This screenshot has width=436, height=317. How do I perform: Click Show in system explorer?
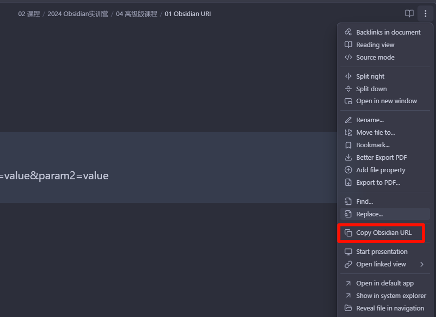coord(385,296)
